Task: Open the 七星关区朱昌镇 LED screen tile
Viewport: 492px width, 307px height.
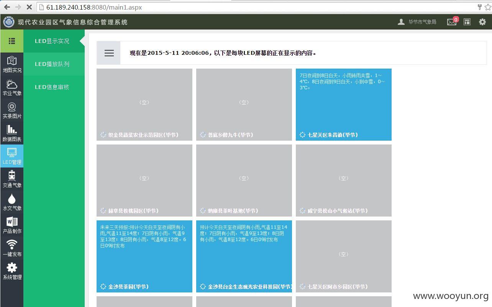Action: (344, 105)
